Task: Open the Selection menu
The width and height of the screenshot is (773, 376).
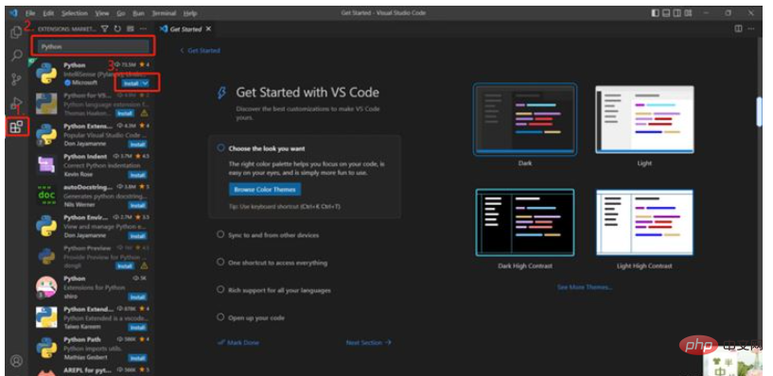Action: 75,13
